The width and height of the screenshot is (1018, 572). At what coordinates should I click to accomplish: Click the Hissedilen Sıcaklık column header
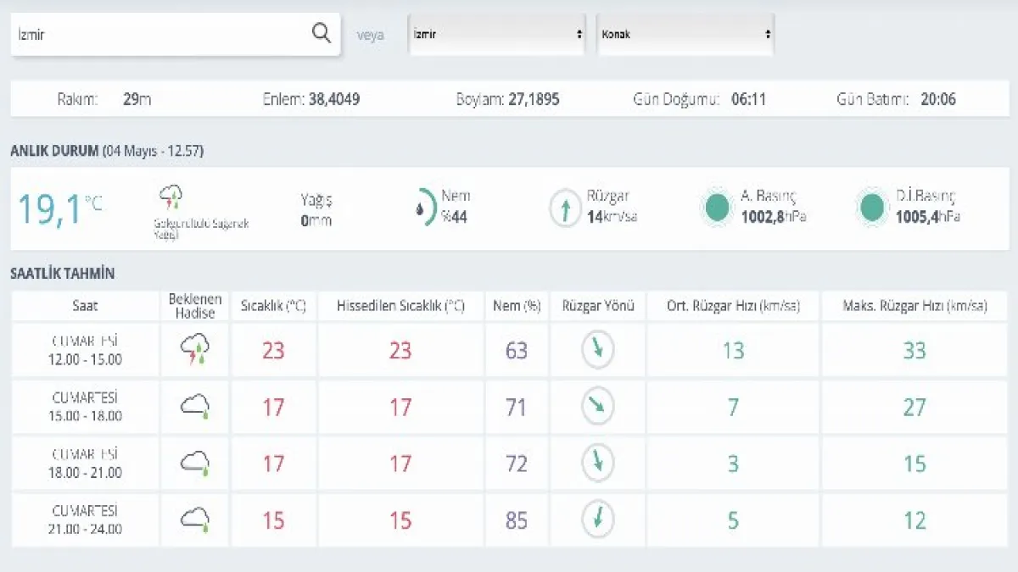click(400, 306)
